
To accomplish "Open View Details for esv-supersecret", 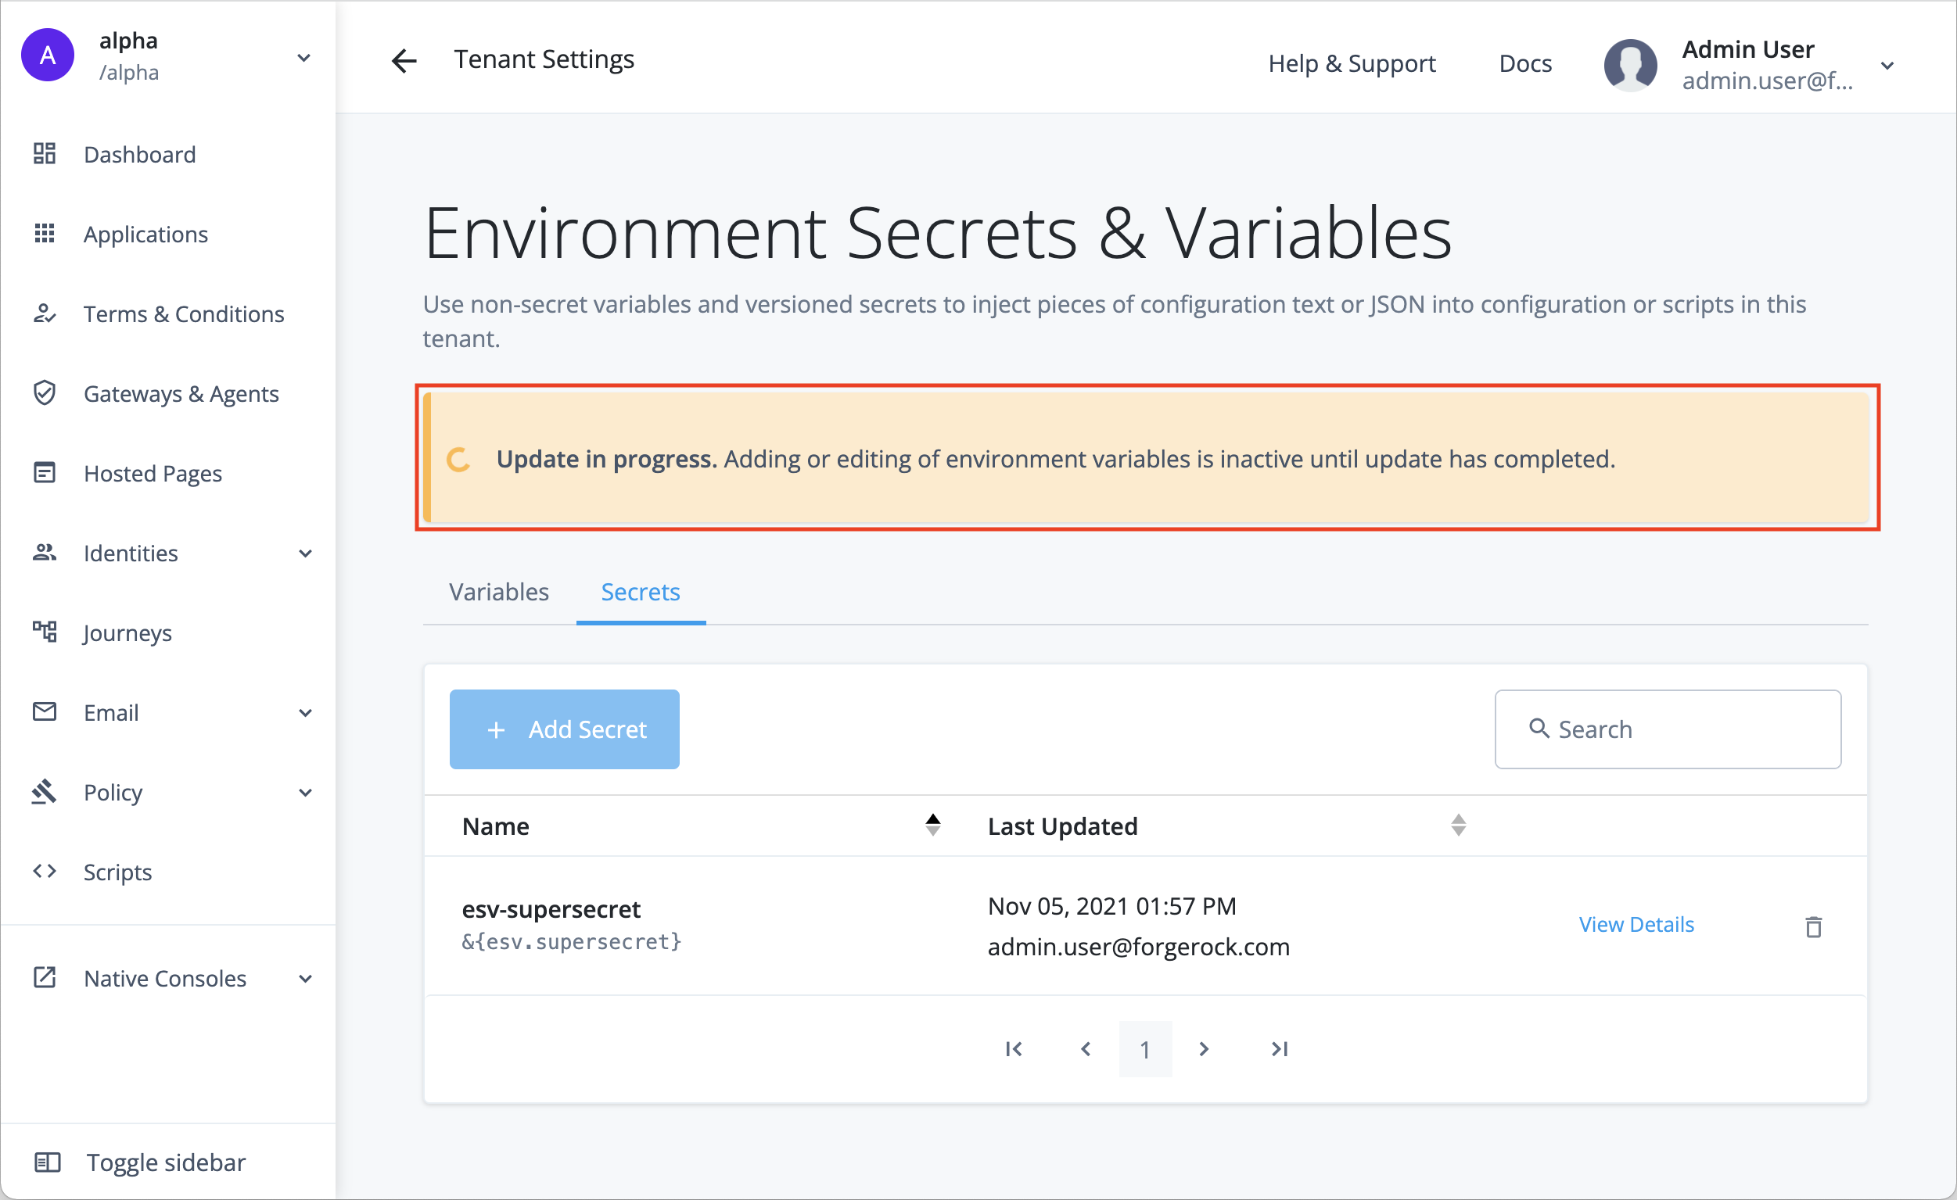I will [x=1637, y=924].
